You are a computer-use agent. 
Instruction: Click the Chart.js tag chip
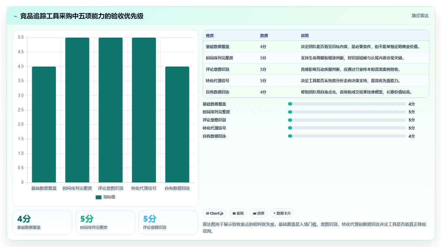pos(215,213)
